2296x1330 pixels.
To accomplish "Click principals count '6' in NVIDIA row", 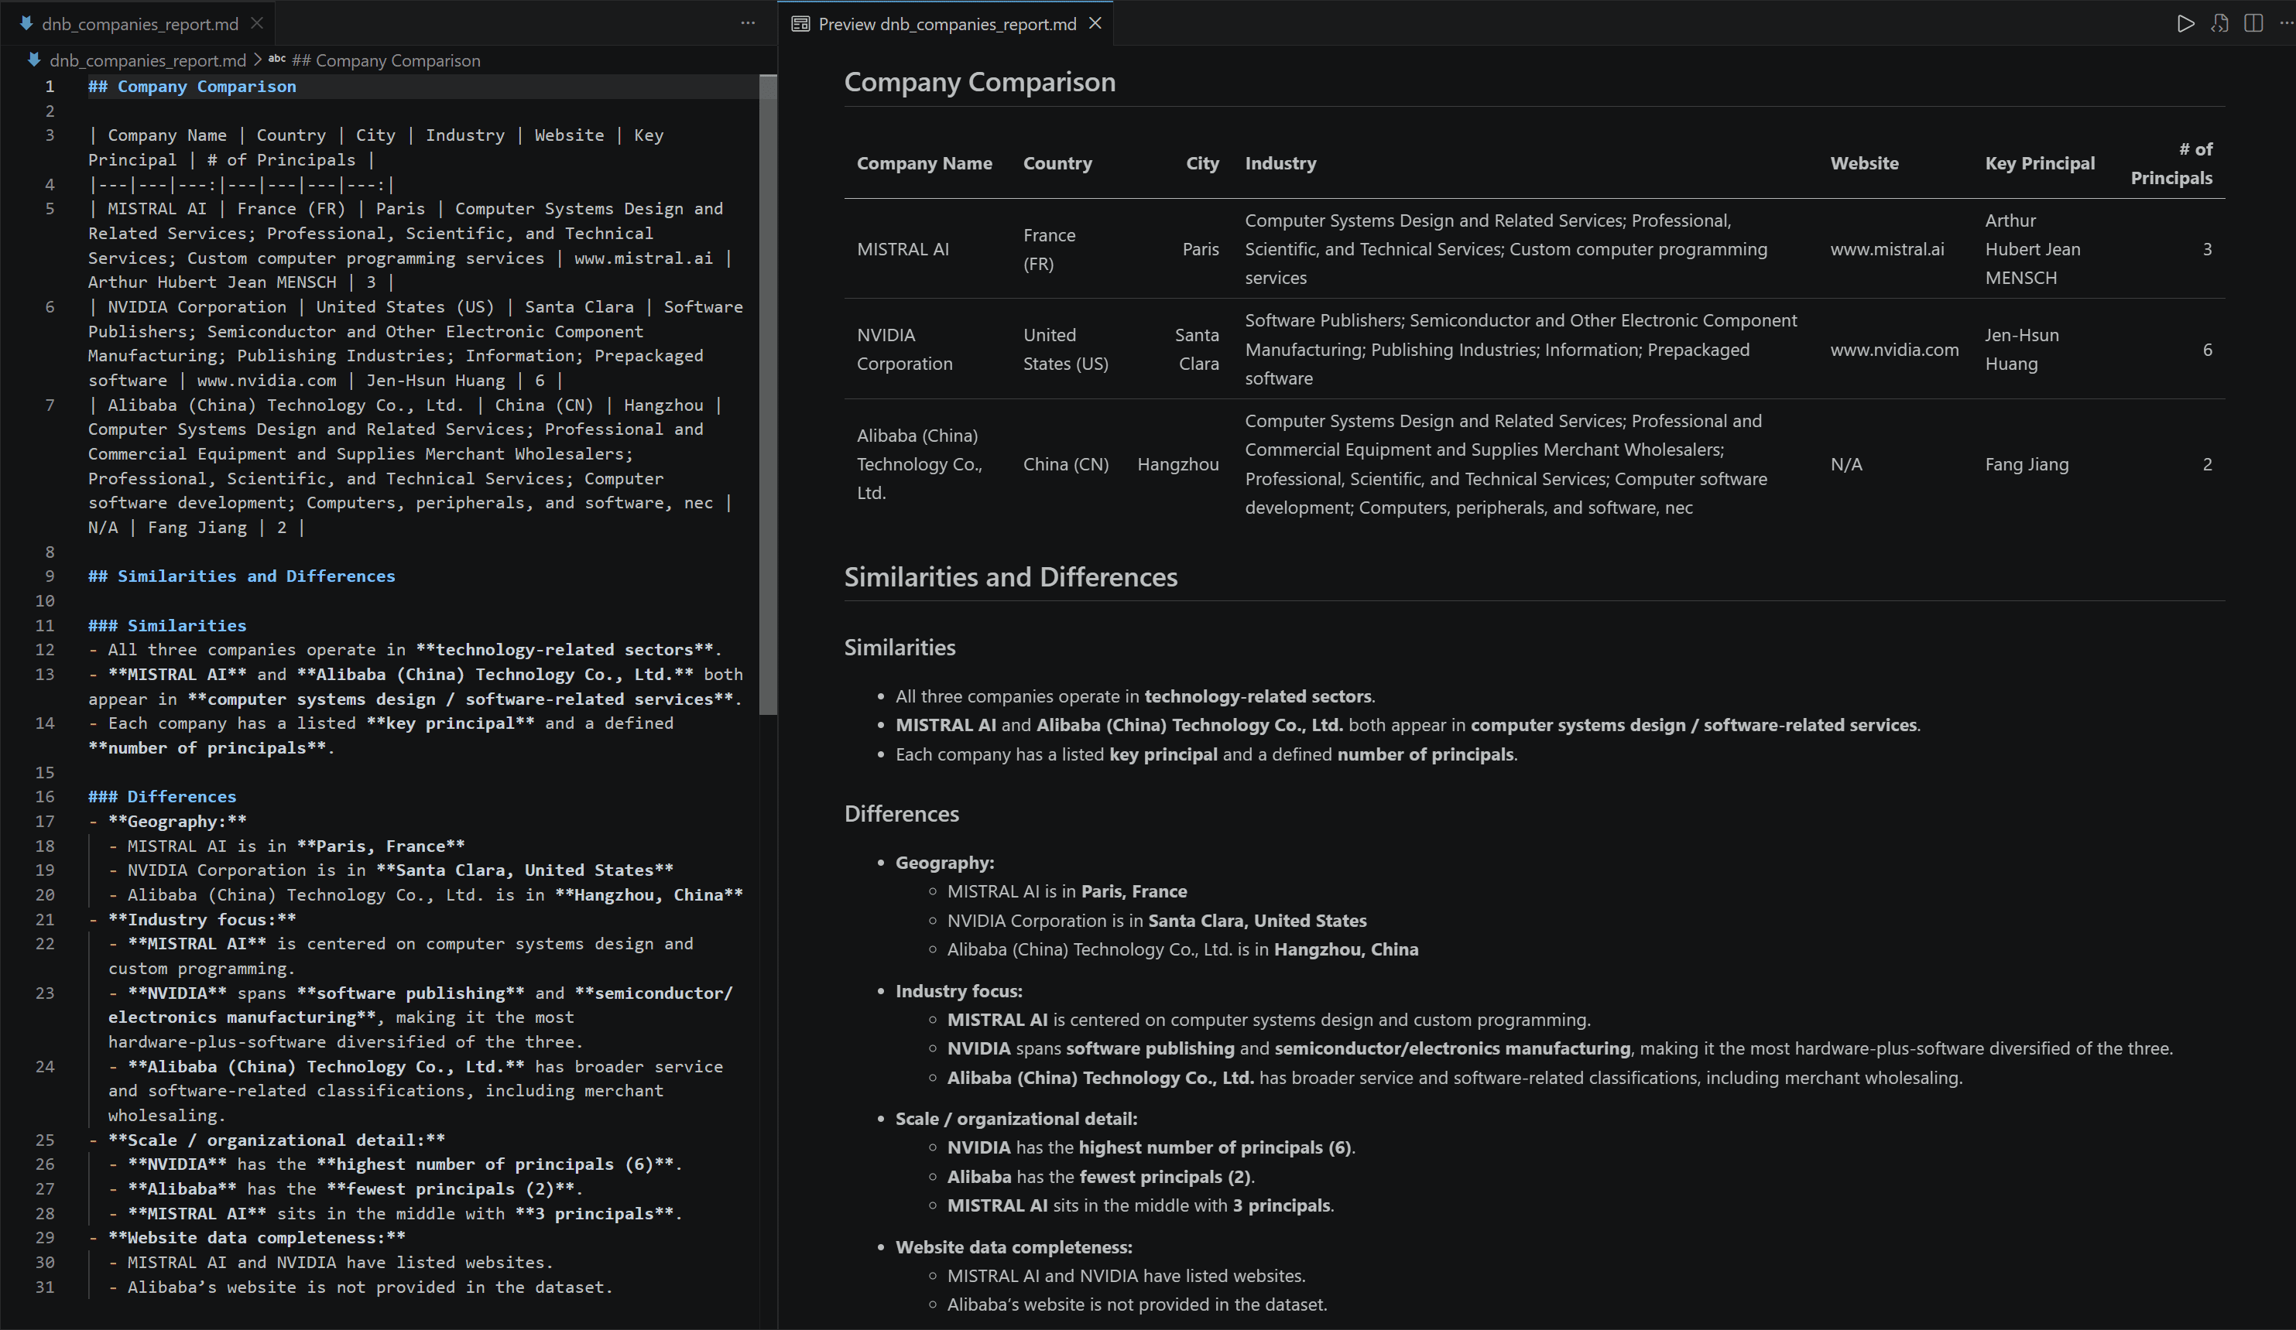I will (x=2207, y=350).
